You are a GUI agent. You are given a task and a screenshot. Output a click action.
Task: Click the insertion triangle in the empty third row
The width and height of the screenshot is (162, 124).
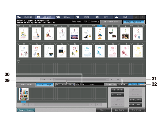[18, 62]
